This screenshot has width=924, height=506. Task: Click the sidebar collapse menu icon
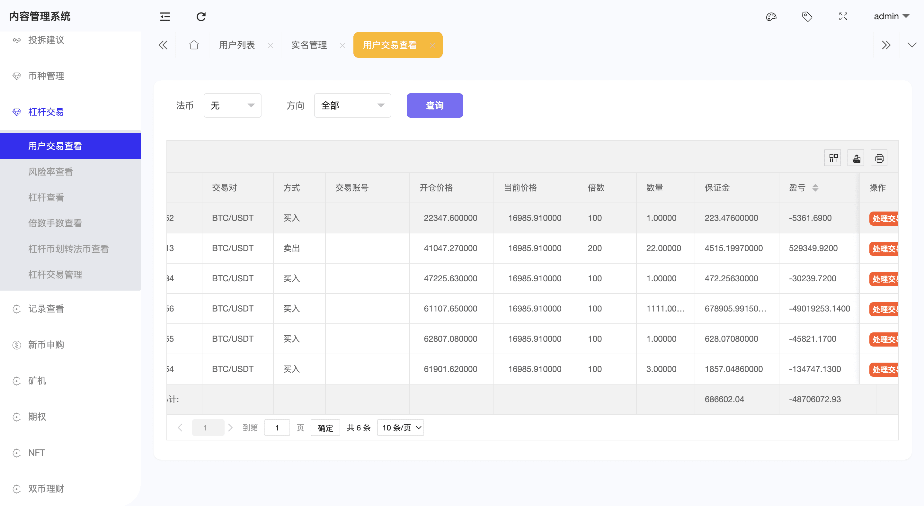click(x=164, y=16)
